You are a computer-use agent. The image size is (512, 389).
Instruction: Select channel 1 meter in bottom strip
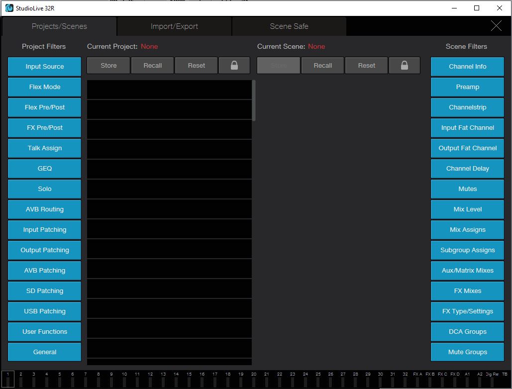click(8, 379)
